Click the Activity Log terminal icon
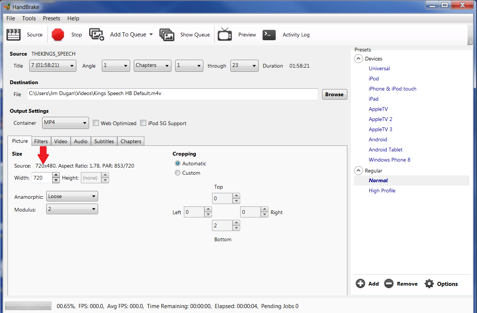The image size is (477, 313). point(269,35)
